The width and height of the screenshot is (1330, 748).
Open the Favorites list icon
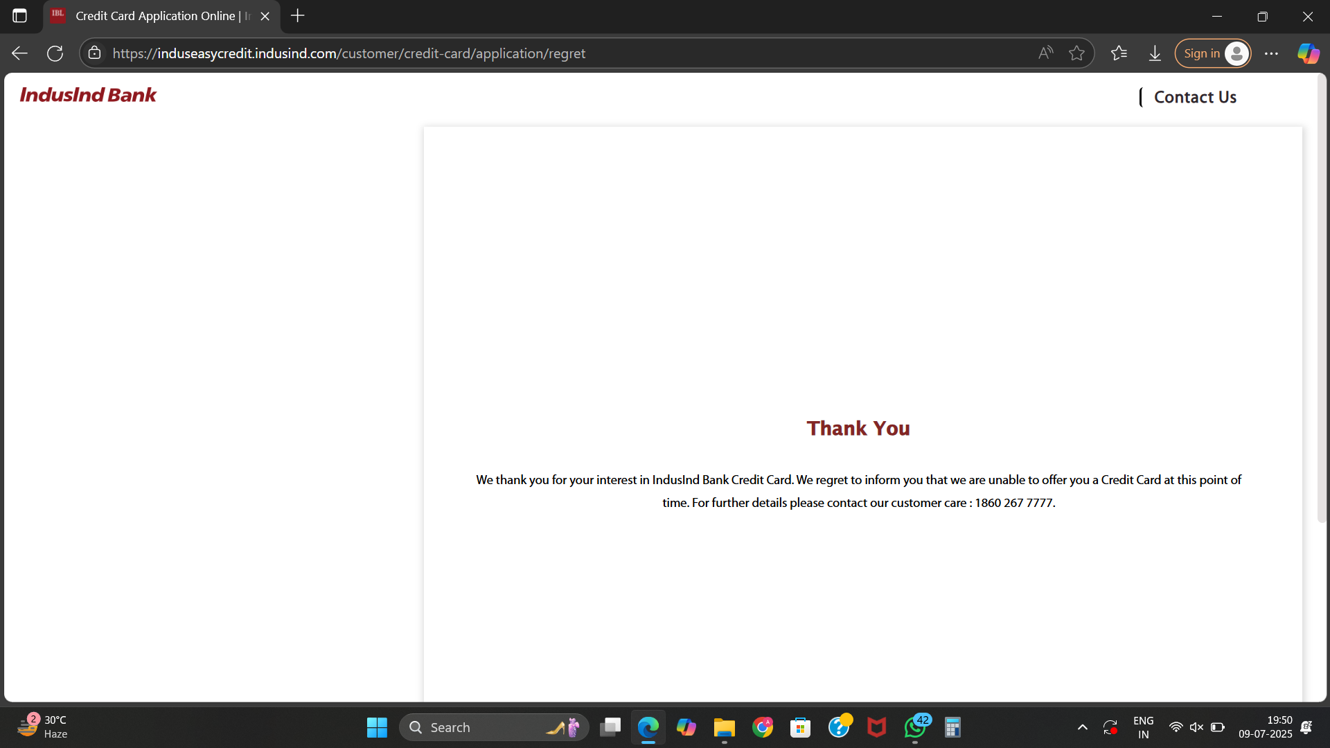[1119, 53]
